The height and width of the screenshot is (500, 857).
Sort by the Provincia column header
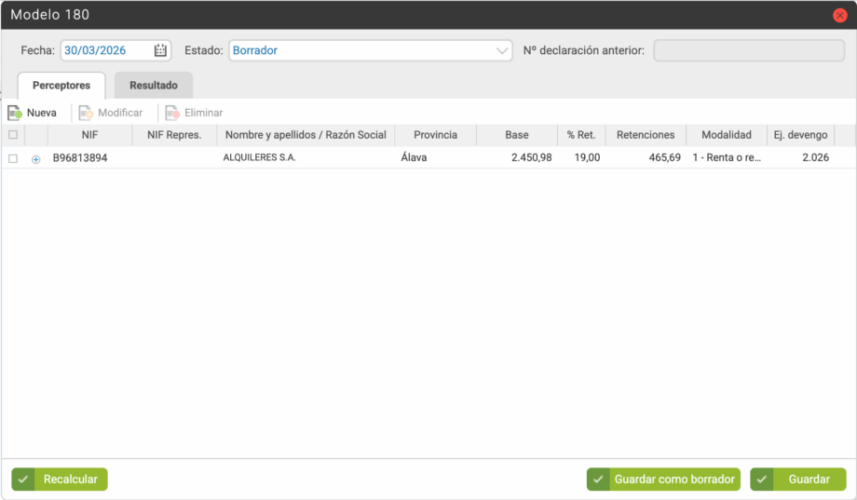(435, 135)
